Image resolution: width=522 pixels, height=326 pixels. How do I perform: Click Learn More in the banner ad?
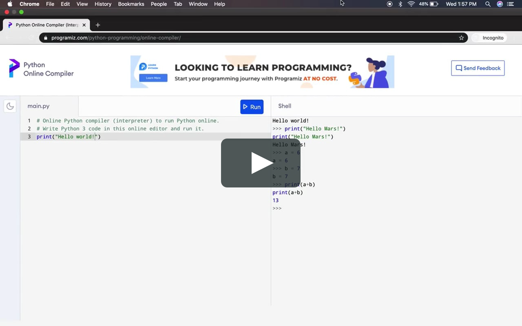point(153,78)
